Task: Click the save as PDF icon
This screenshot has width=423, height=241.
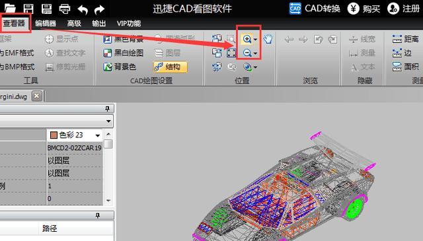Action: pyautogui.click(x=47, y=9)
